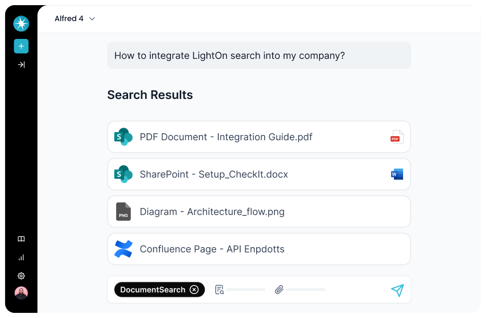Open the user profile avatar
The height and width of the screenshot is (318, 486).
(x=21, y=293)
